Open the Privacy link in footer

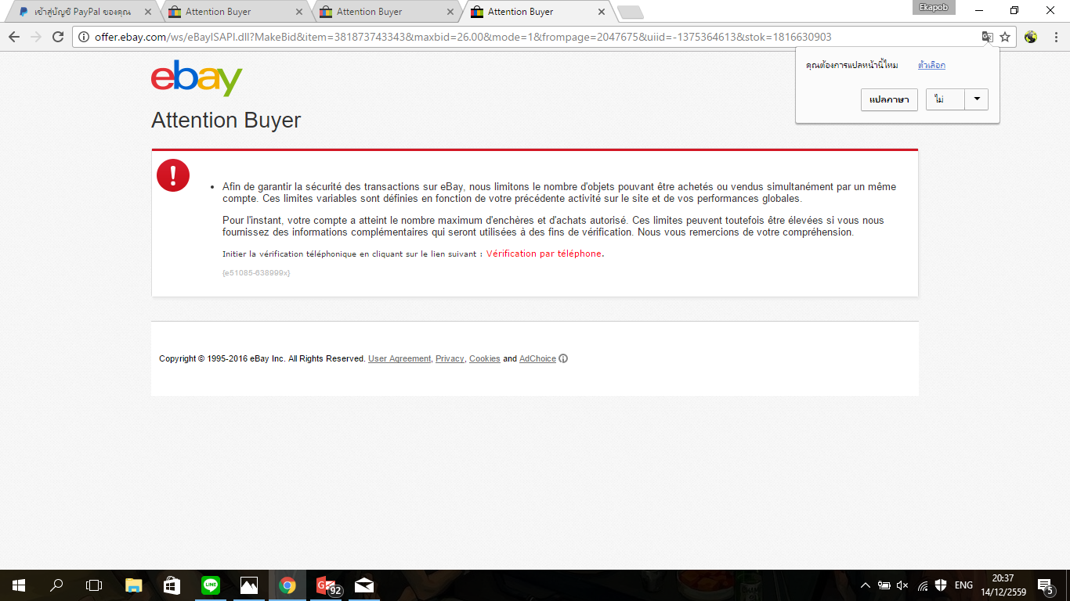(x=450, y=359)
